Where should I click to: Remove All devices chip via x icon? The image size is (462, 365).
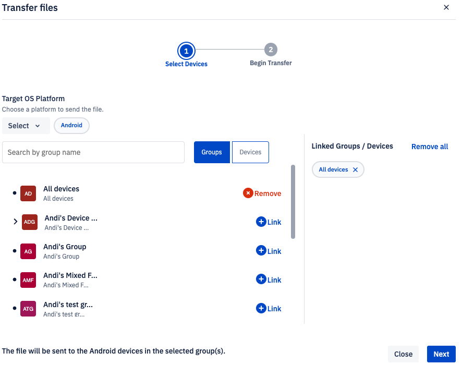(x=355, y=170)
